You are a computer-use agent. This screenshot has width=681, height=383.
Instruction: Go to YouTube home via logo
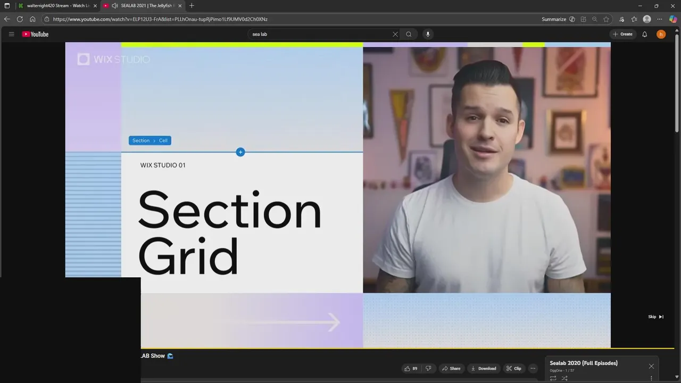coord(35,34)
